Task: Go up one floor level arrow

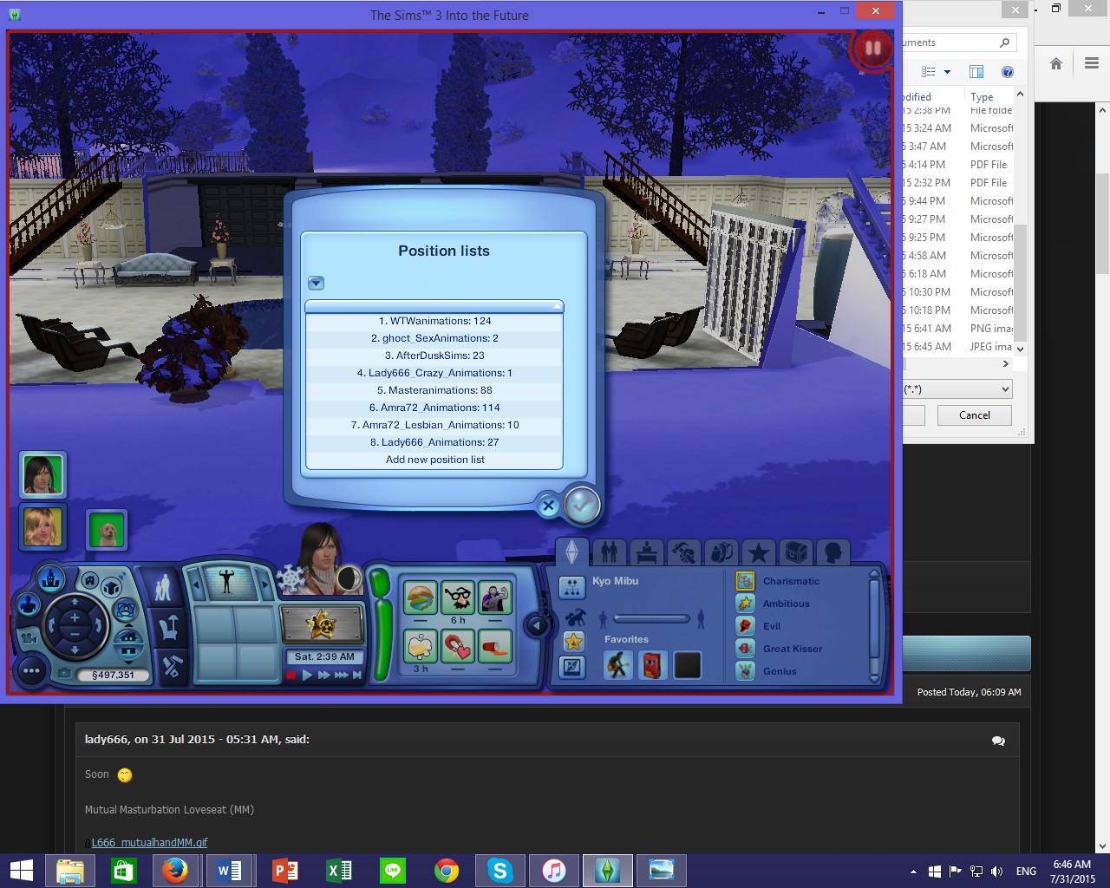Action: pyautogui.click(x=128, y=636)
